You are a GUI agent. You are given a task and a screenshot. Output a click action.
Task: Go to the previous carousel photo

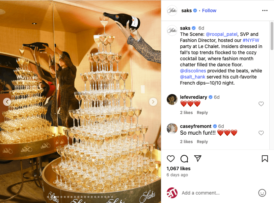click(7, 102)
